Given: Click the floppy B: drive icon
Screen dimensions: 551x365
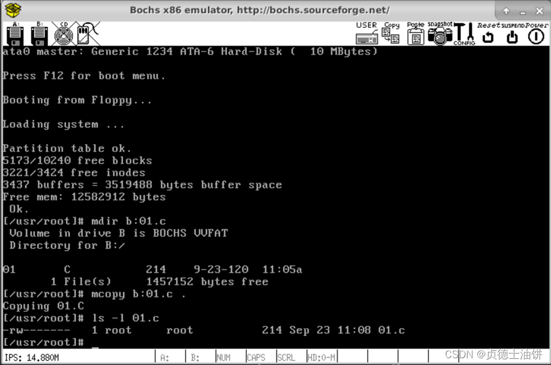Looking at the screenshot, I should pyautogui.click(x=39, y=34).
